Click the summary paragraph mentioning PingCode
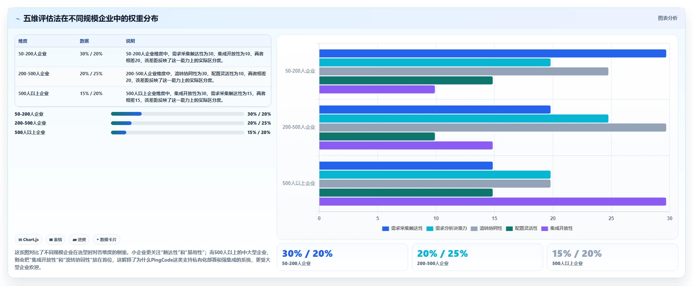693x286 pixels. tap(142, 260)
